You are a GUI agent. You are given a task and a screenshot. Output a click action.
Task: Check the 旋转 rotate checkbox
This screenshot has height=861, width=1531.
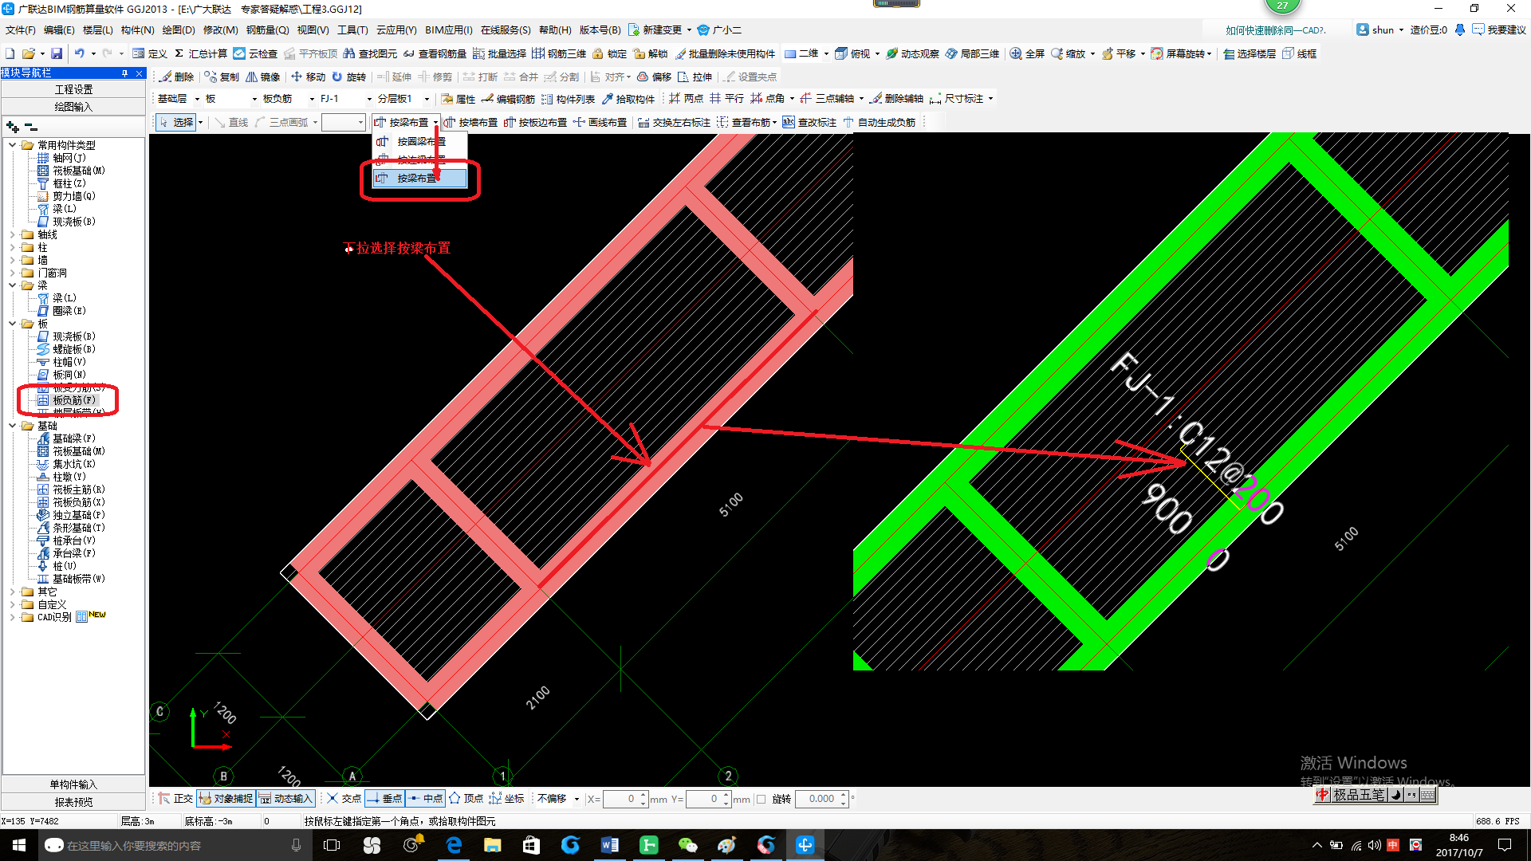tap(762, 799)
